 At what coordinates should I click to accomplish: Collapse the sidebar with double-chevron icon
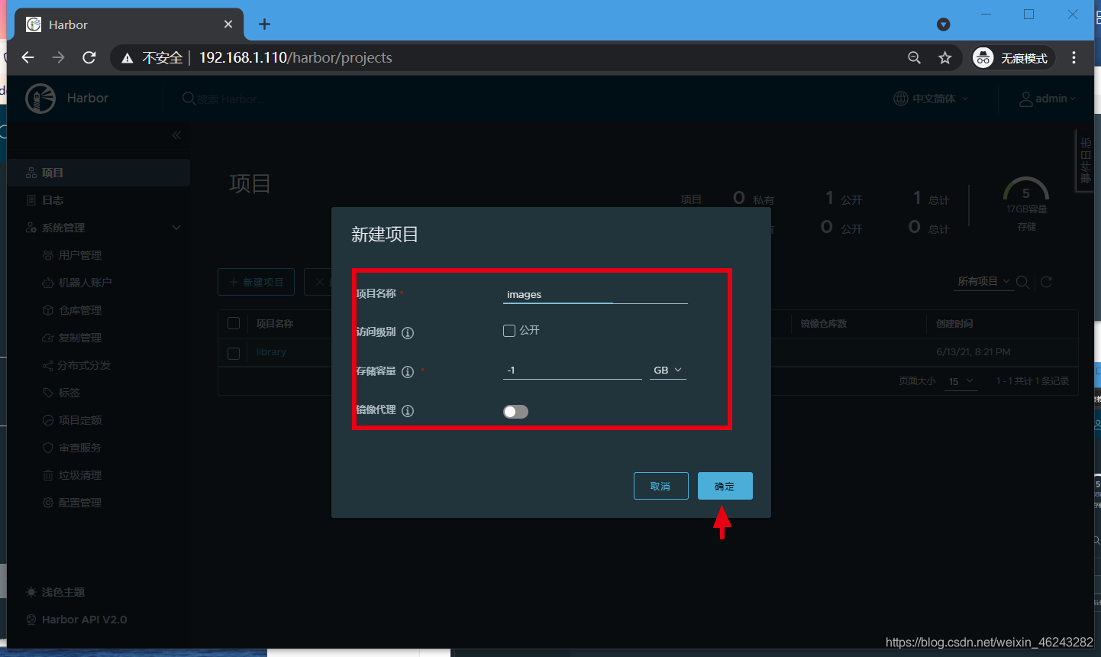[x=176, y=135]
